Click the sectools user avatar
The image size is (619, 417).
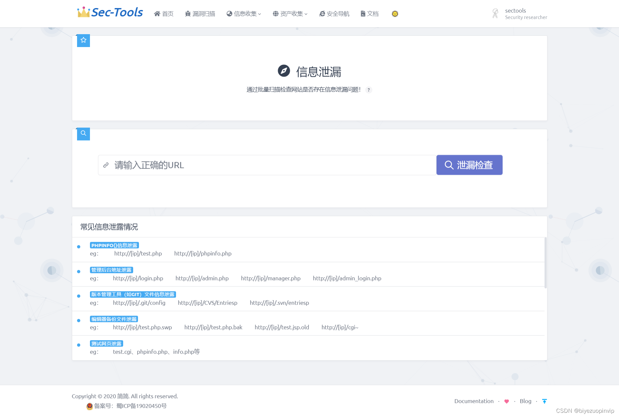495,13
